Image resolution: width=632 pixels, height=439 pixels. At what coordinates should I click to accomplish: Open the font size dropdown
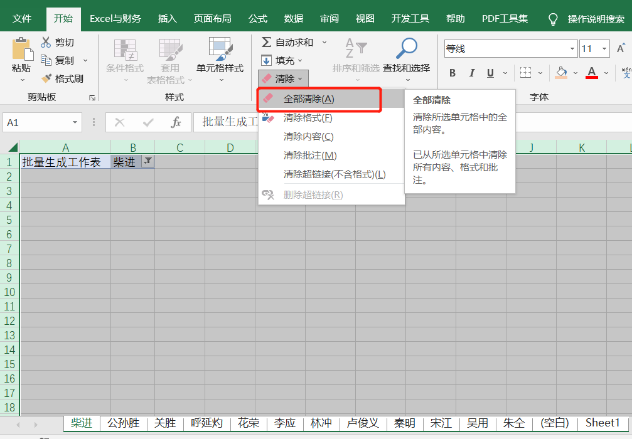point(604,49)
